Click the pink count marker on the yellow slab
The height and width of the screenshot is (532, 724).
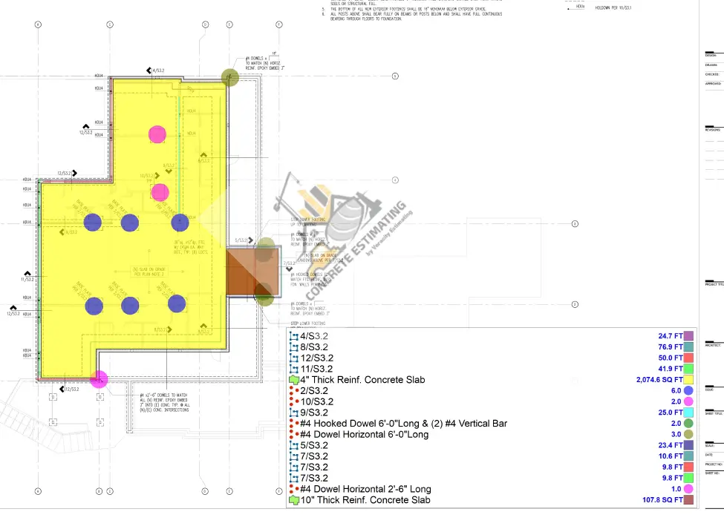[x=157, y=134]
